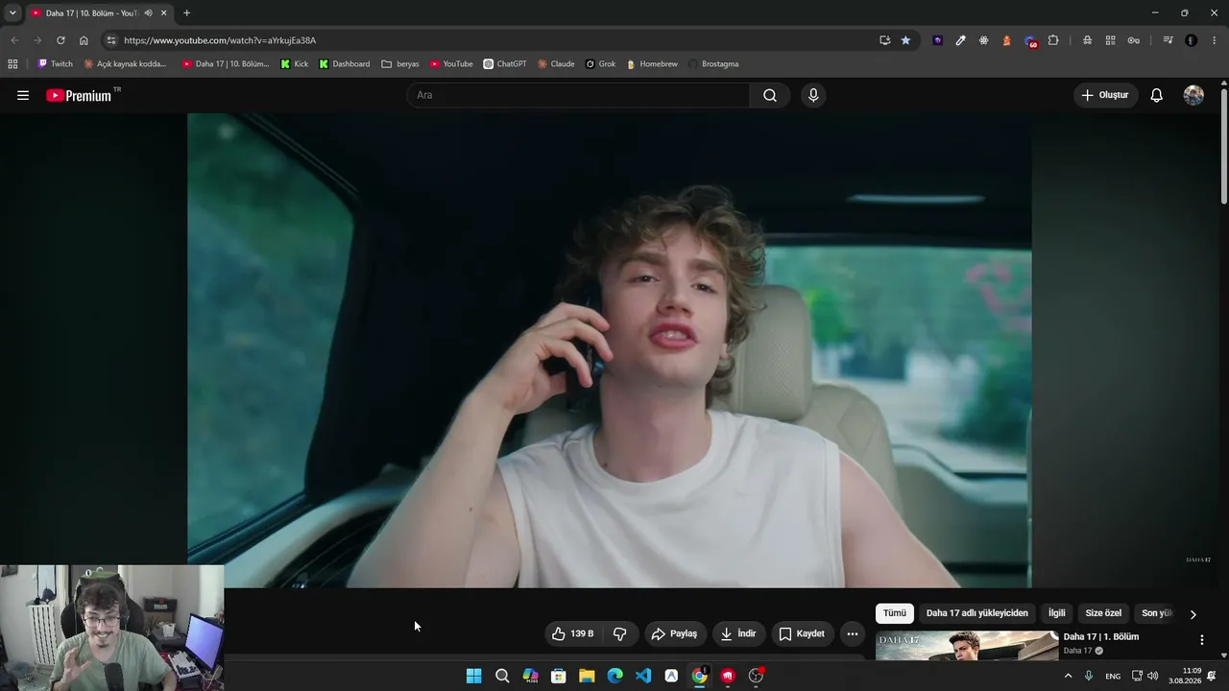Open the YouTube account avatar menu
The height and width of the screenshot is (691, 1229).
[x=1193, y=95]
